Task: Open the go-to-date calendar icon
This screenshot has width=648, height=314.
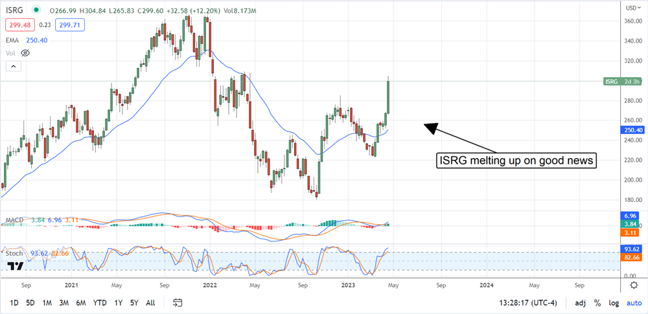Action: click(x=178, y=302)
